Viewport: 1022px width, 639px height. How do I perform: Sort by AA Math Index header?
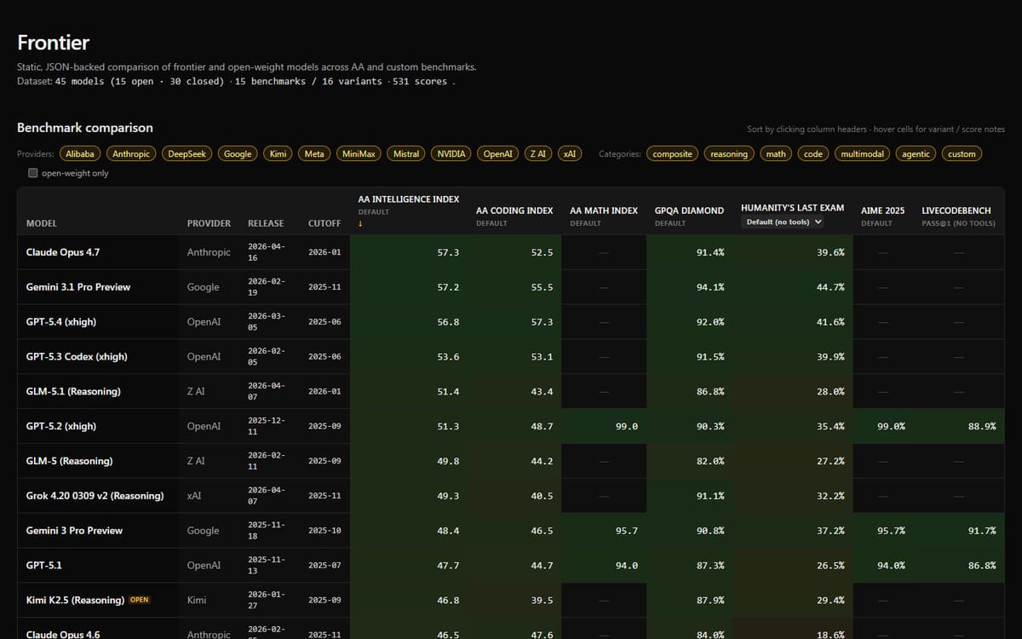point(604,210)
